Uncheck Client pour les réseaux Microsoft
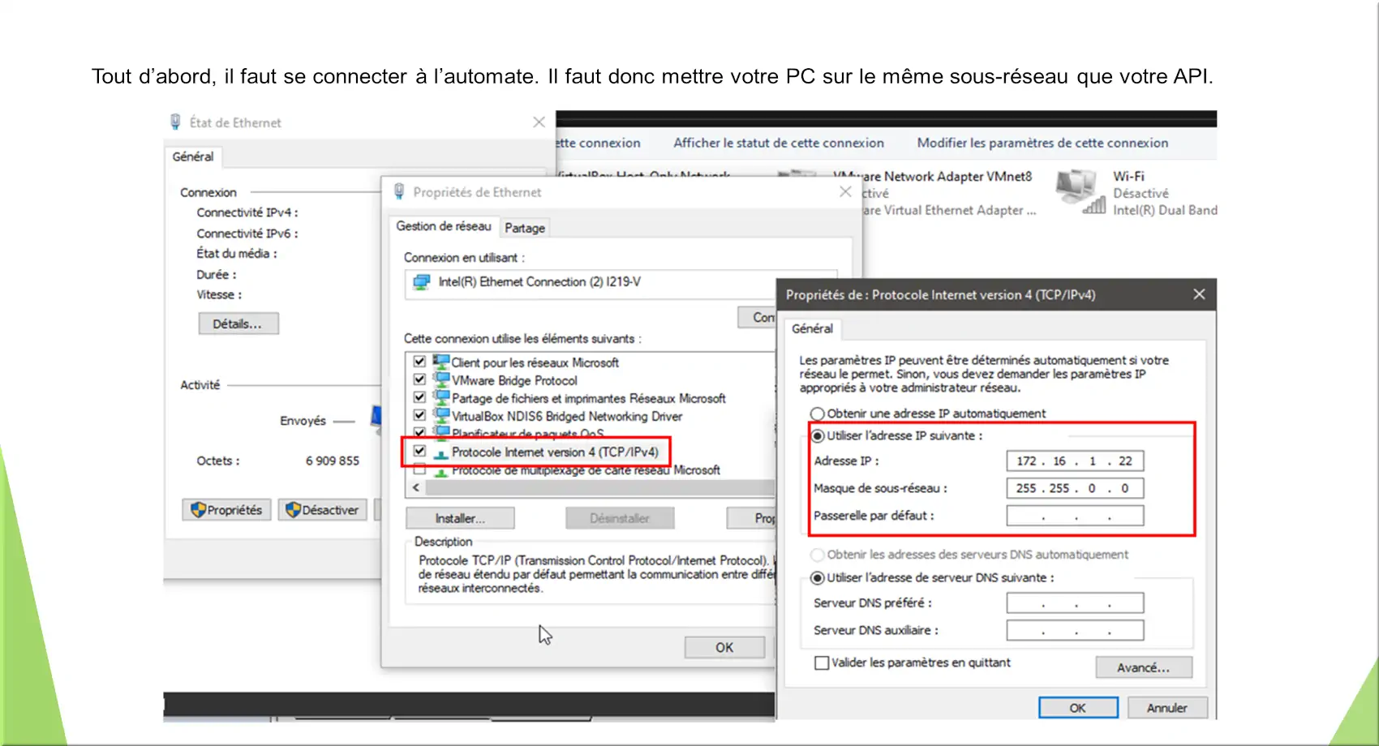The height and width of the screenshot is (746, 1379). tap(419, 362)
